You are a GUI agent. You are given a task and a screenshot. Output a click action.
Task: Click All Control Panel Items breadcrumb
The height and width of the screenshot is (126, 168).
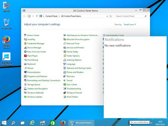tap(71, 16)
